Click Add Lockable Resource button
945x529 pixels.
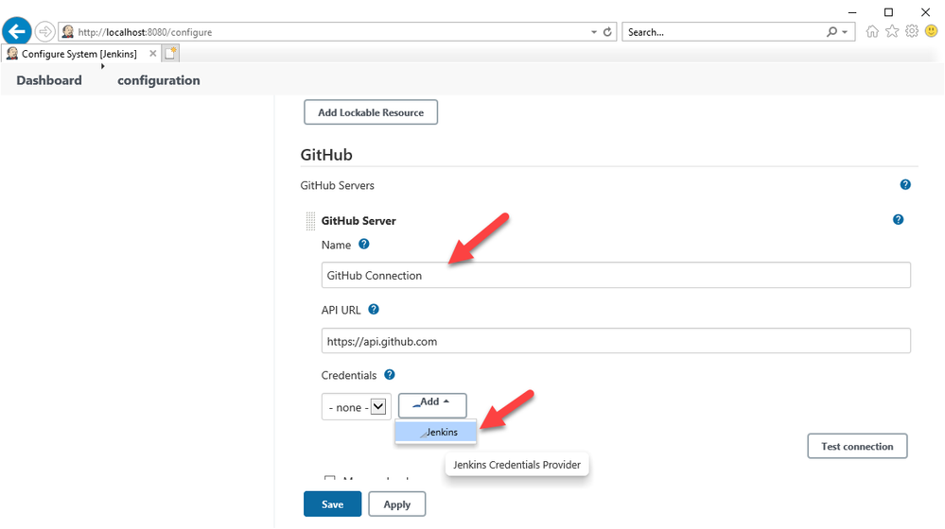pos(371,112)
